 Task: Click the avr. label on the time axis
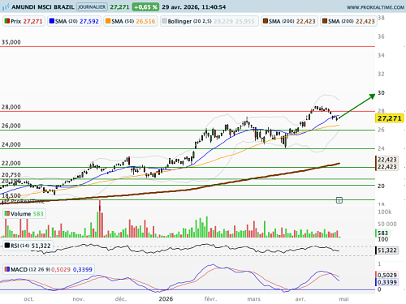tap(300, 299)
